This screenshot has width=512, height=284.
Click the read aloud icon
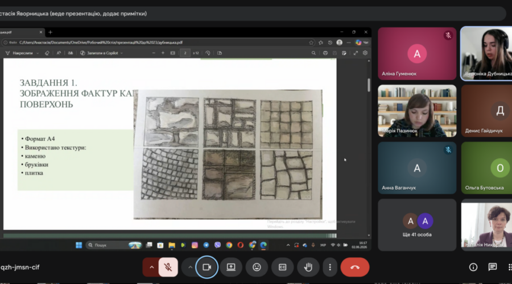[x=59, y=53]
